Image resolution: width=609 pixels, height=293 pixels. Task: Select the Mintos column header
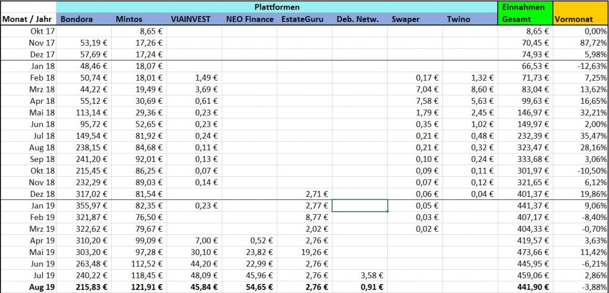[x=139, y=19]
